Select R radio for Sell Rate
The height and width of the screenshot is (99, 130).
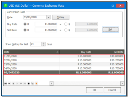click(x=25, y=30)
